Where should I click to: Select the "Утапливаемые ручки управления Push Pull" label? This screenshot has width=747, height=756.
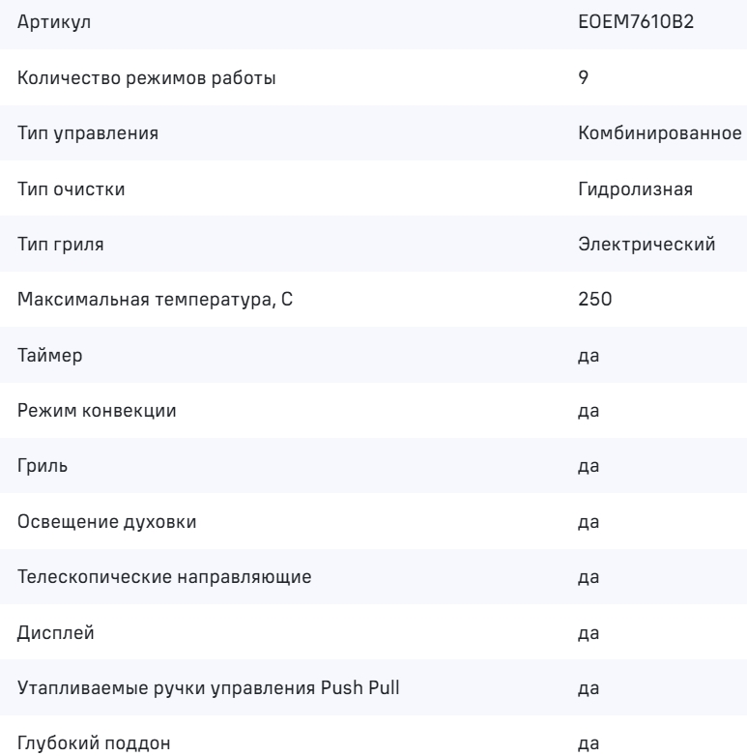tap(209, 689)
